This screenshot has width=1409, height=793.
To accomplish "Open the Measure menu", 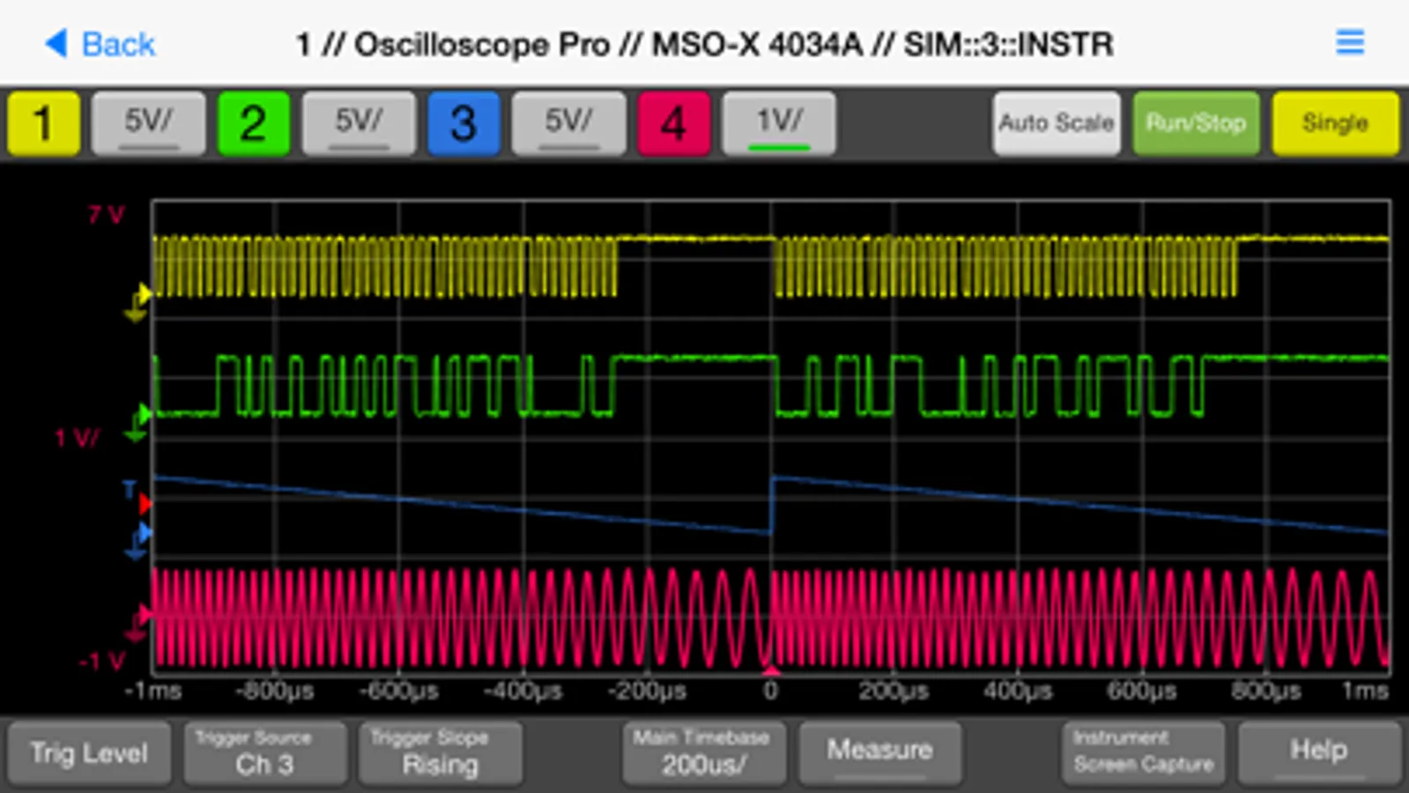I will click(x=879, y=753).
